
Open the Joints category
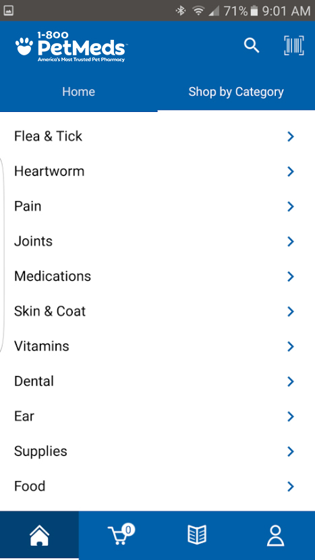(158, 241)
